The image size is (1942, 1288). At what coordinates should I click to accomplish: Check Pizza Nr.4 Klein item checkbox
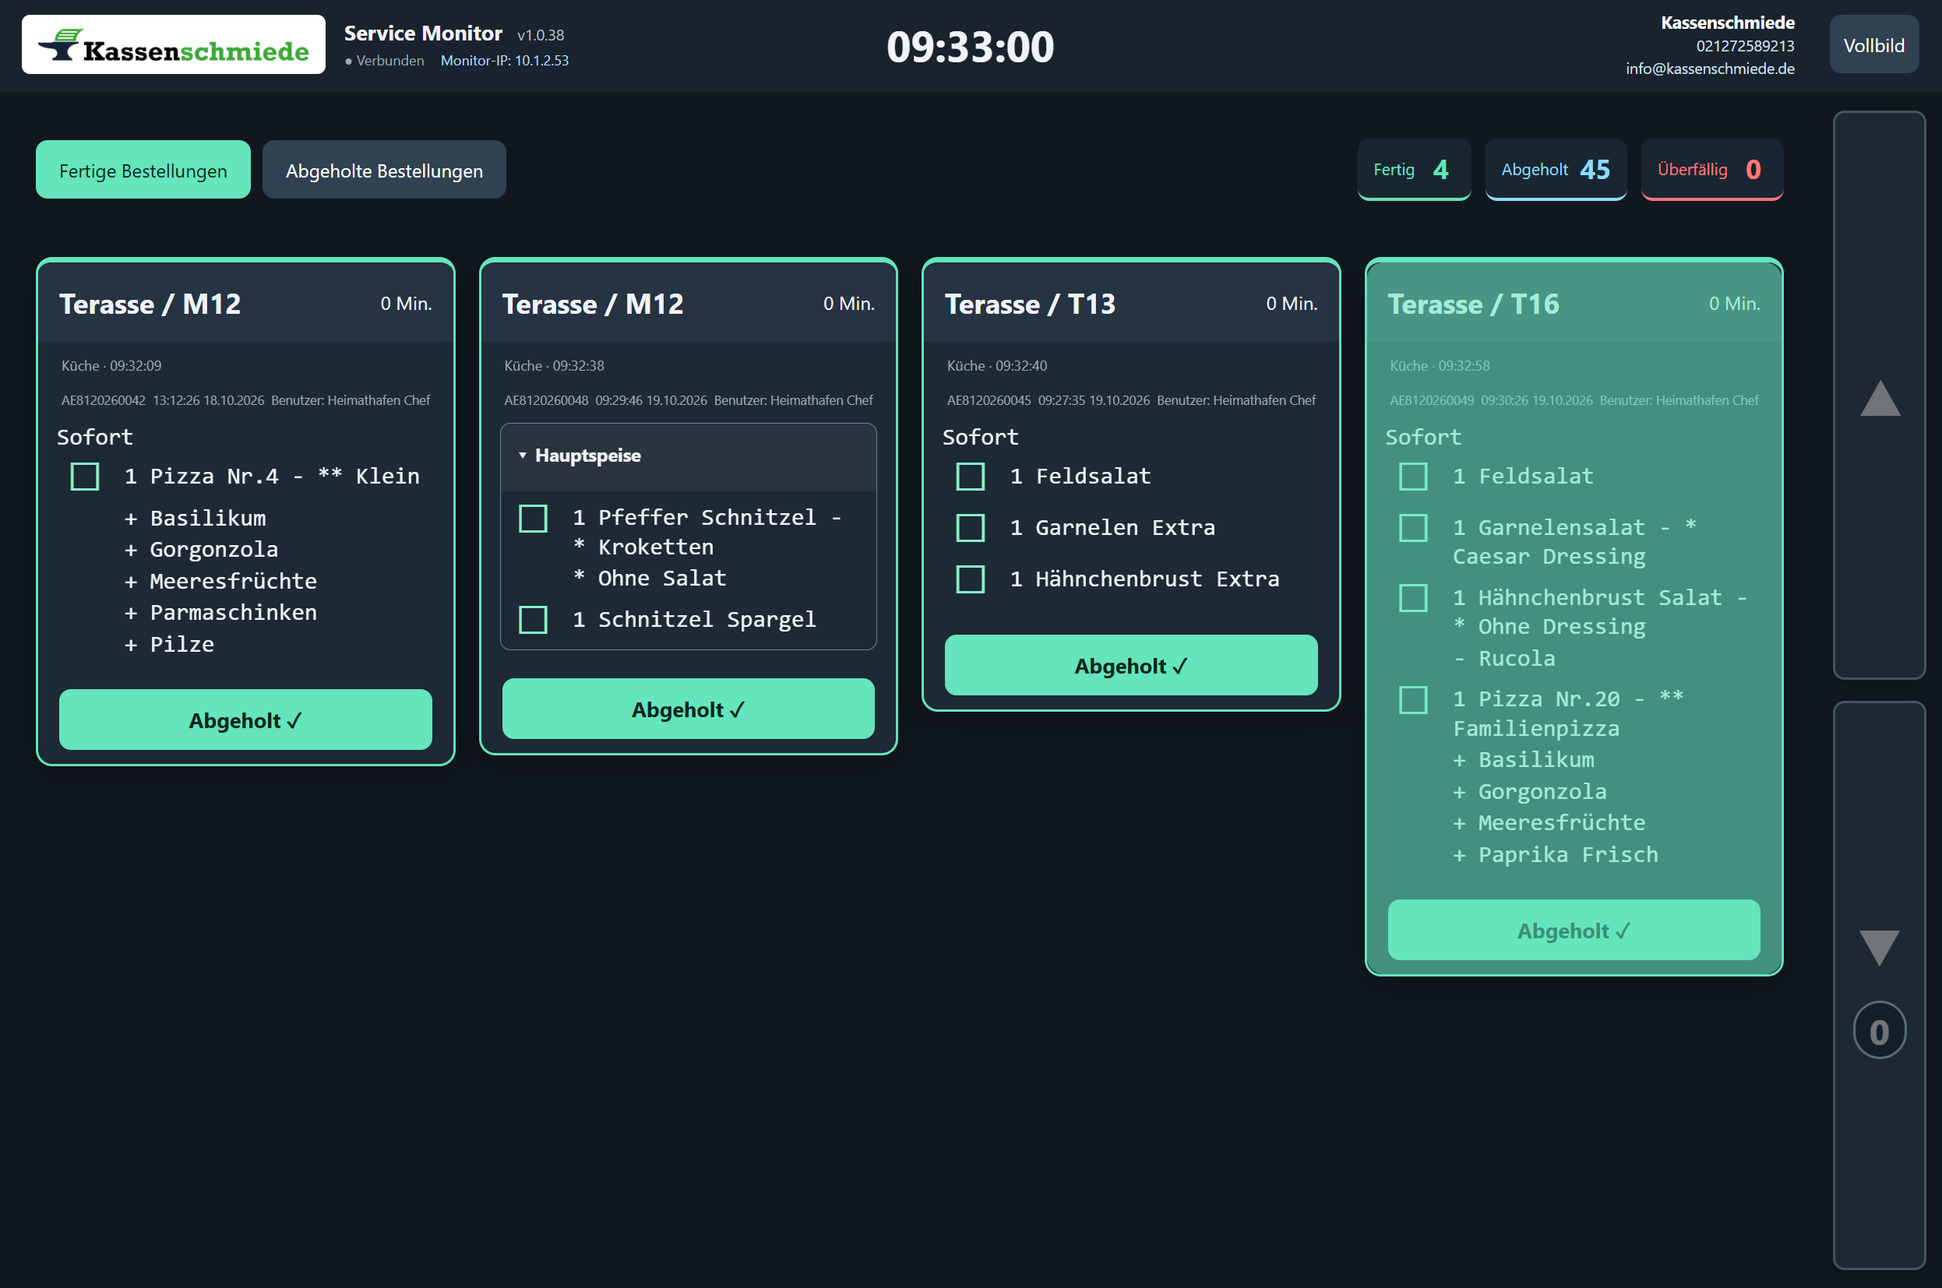coord(85,477)
